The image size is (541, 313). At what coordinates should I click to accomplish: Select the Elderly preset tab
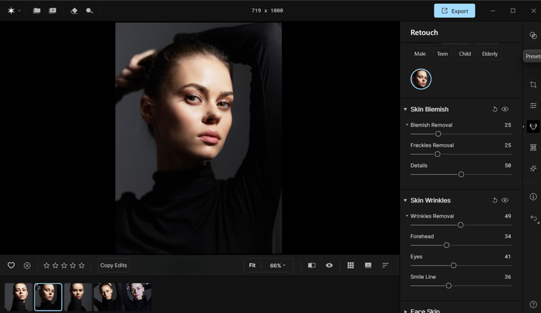point(489,54)
